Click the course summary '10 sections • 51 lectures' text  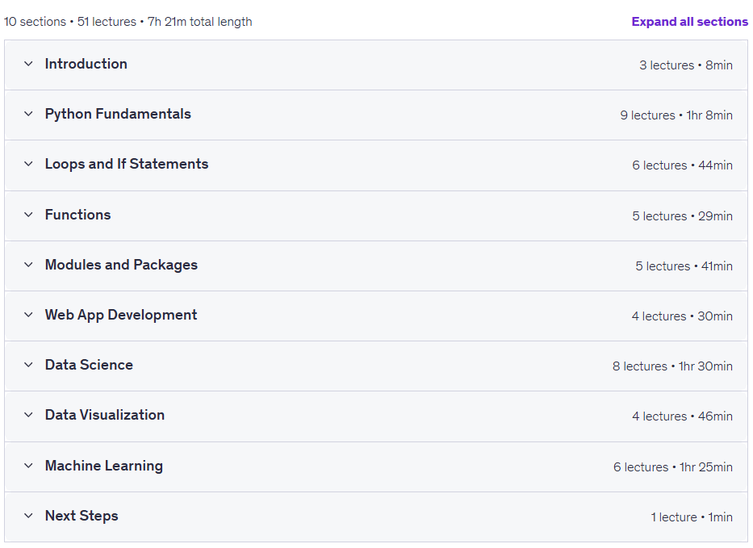point(70,22)
